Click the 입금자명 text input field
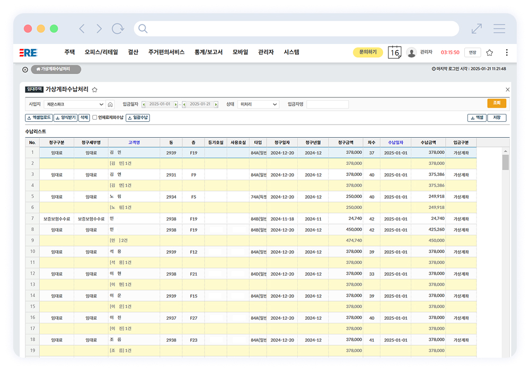The height and width of the screenshot is (371, 530). coord(328,104)
